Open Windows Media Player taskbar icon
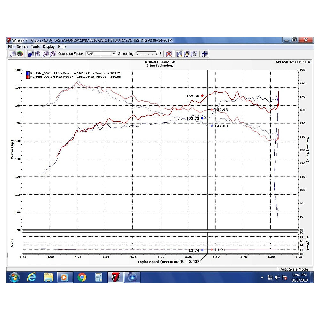The height and width of the screenshot is (320, 320). click(x=65, y=277)
